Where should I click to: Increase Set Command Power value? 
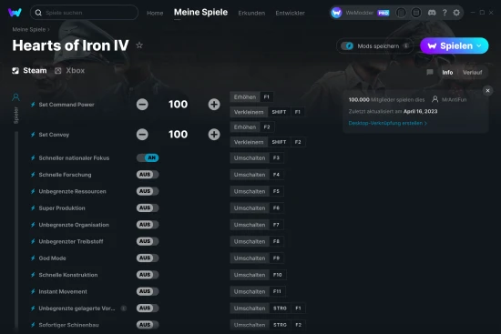(x=214, y=105)
